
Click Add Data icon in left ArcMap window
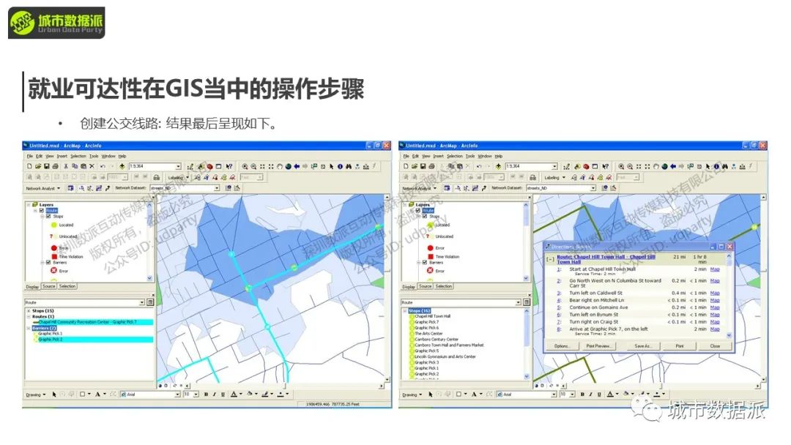pyautogui.click(x=122, y=166)
